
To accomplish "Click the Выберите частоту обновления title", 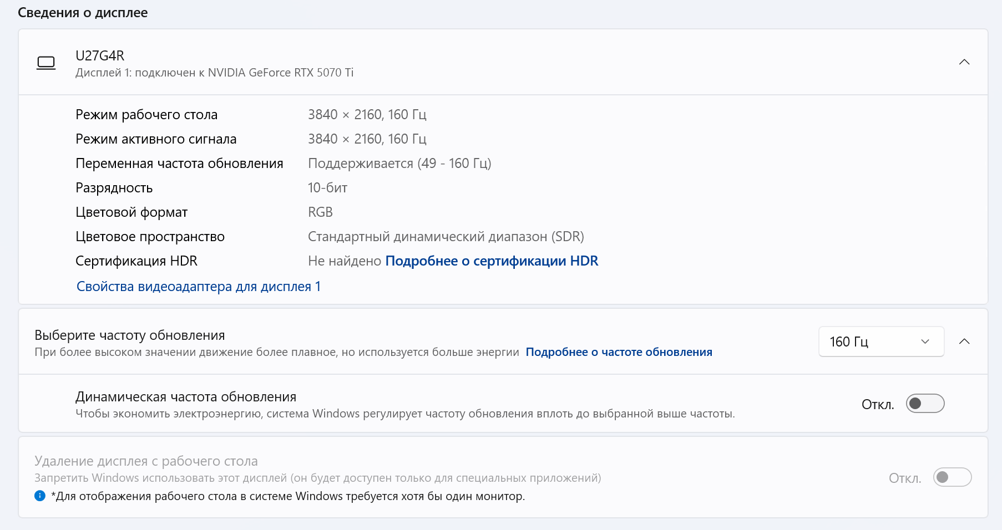I will point(129,335).
